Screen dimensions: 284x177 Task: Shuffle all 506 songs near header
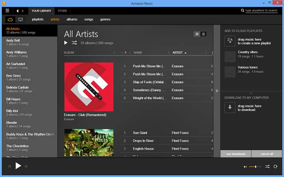[x=74, y=43]
